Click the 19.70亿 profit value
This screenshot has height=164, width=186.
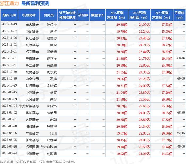click(x=122, y=31)
